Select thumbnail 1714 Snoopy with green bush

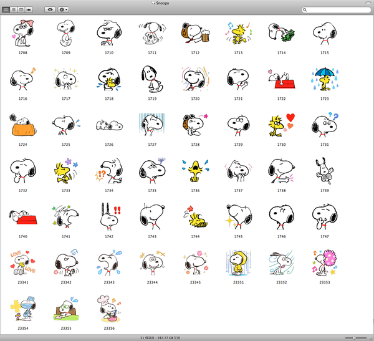point(282,33)
